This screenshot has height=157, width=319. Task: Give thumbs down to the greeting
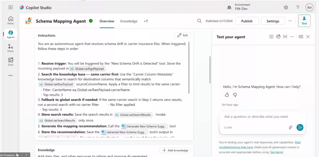235,95
